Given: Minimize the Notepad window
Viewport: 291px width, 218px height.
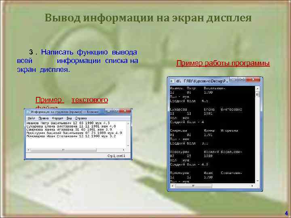Looking at the screenshot, I should coord(109,111).
